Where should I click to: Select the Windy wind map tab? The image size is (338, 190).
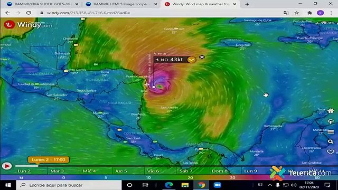coord(200,4)
